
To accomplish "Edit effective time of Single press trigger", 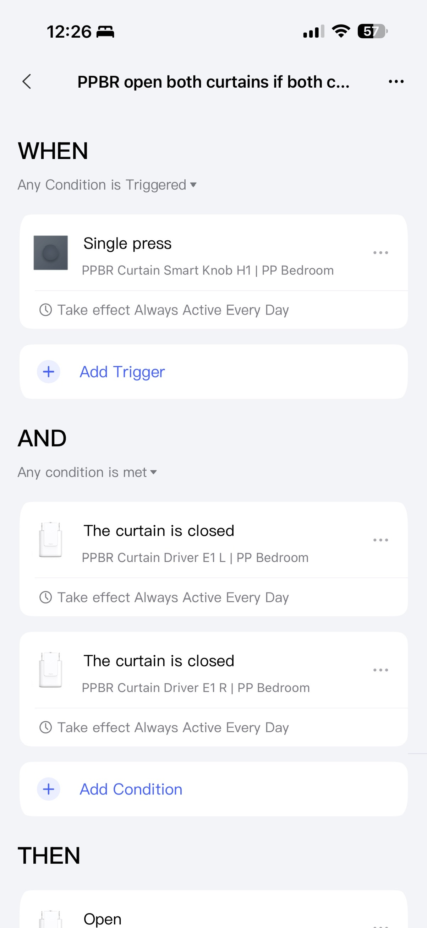I will coord(173,310).
